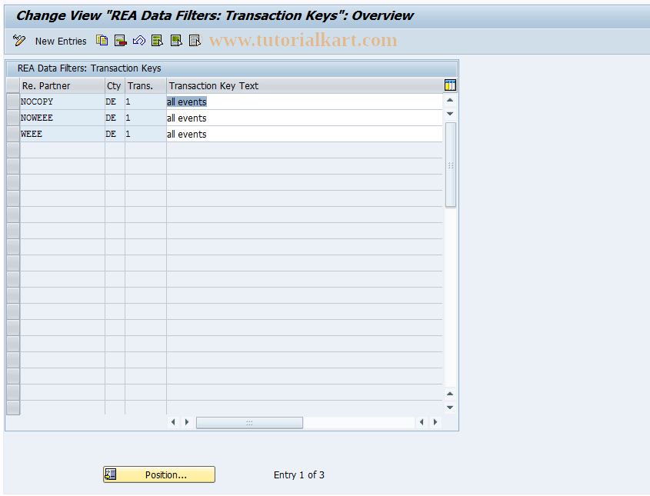Click the vertical scrollbar up arrow

point(450,100)
